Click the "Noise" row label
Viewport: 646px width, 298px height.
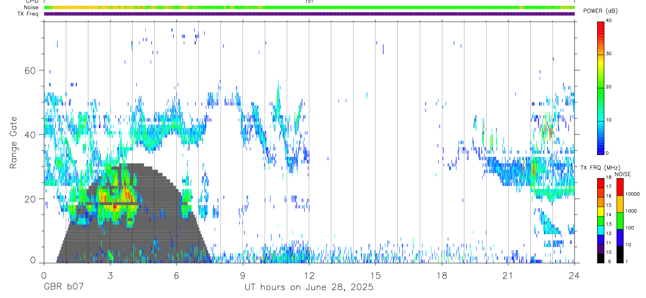pyautogui.click(x=32, y=7)
